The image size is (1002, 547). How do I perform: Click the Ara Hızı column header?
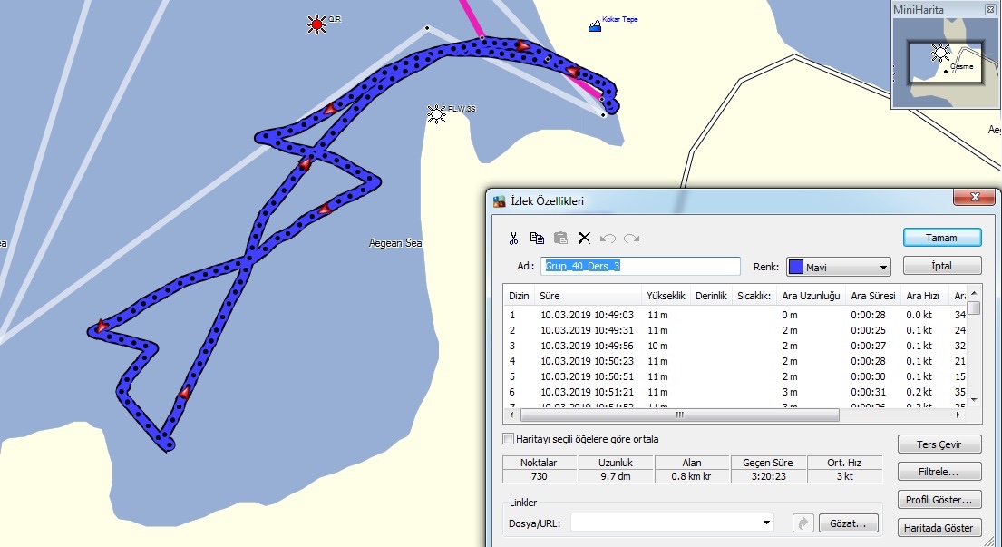tap(923, 296)
